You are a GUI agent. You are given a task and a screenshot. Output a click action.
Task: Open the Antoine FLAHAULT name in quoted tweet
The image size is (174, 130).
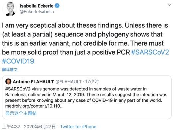point(34,82)
